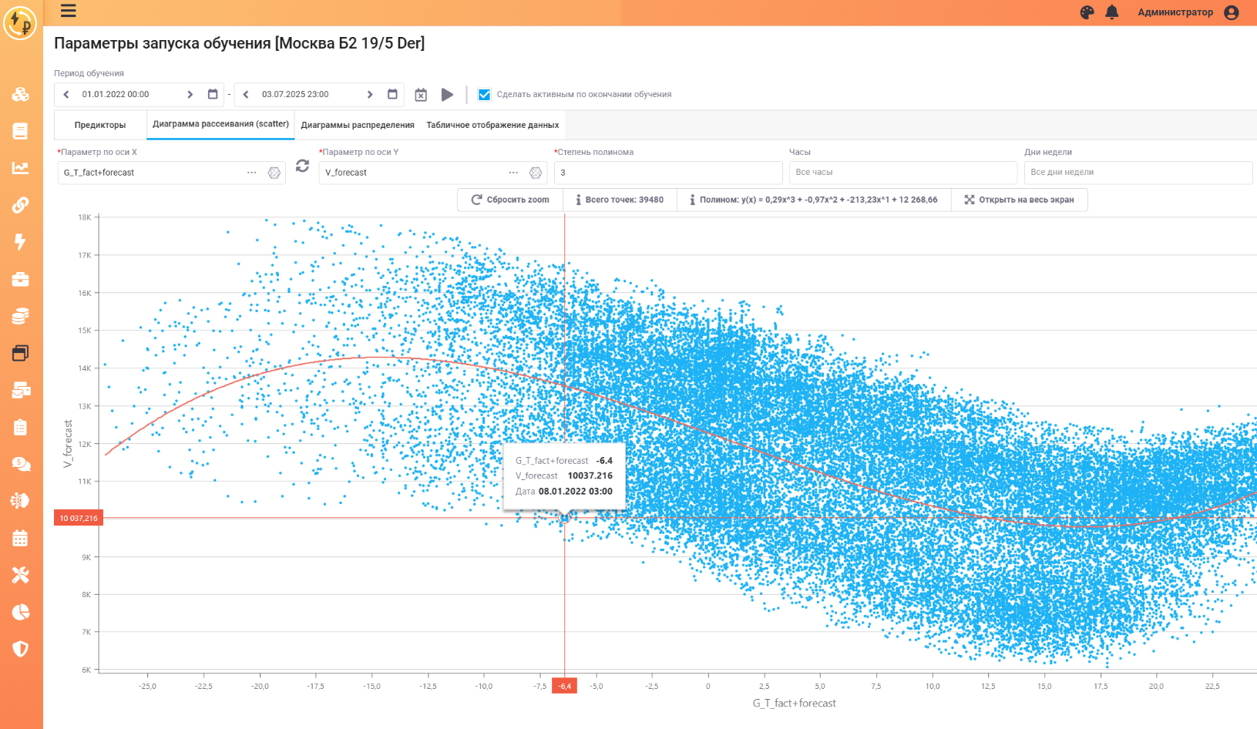Click the Сбросить zoom button

510,200
